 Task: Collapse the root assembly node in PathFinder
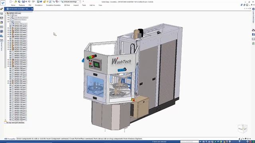pyautogui.click(x=5, y=13)
